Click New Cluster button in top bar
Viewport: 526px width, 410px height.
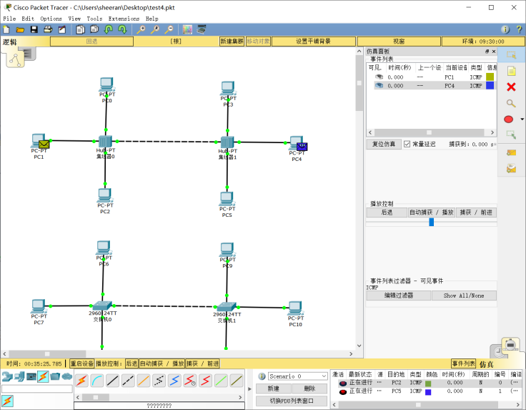point(232,42)
